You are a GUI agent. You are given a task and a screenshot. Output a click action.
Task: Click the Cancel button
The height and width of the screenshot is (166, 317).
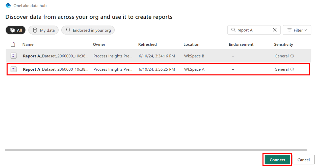[x=304, y=160]
